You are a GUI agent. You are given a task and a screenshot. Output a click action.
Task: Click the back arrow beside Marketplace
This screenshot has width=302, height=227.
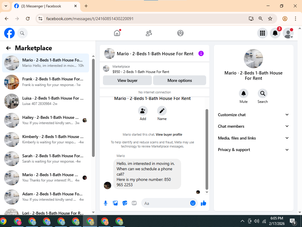click(x=8, y=48)
